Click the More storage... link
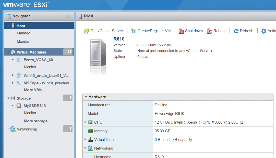 [37, 121]
